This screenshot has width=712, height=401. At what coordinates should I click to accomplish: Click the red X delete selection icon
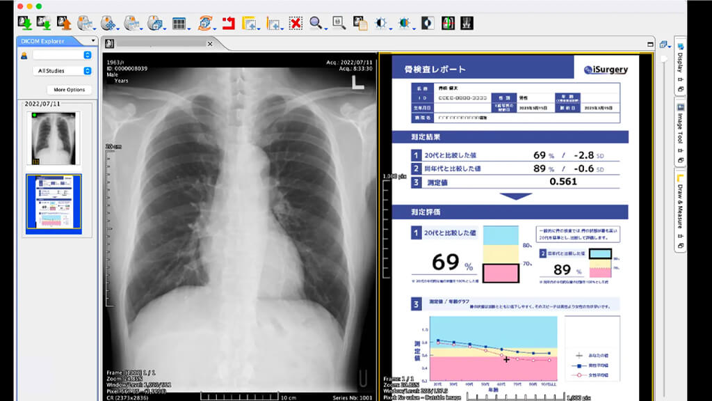coord(296,23)
